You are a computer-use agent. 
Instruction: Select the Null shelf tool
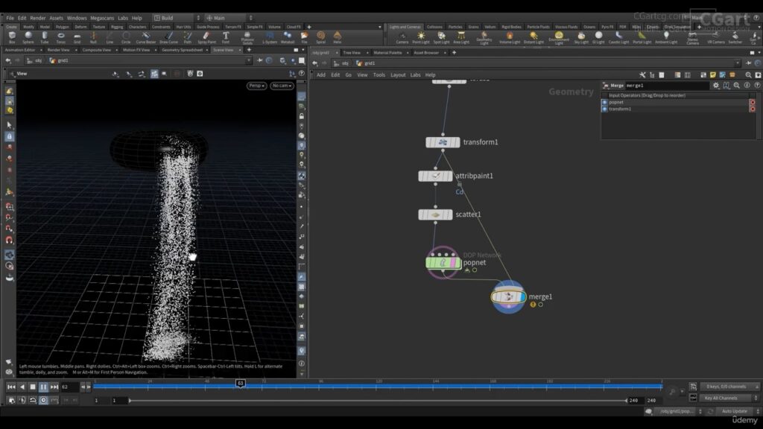click(93, 37)
